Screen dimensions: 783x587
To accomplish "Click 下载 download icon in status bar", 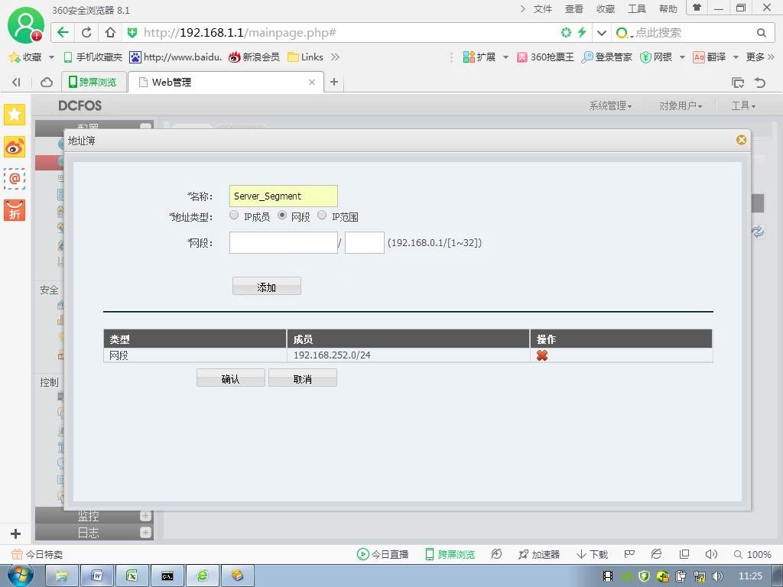I will click(x=593, y=554).
